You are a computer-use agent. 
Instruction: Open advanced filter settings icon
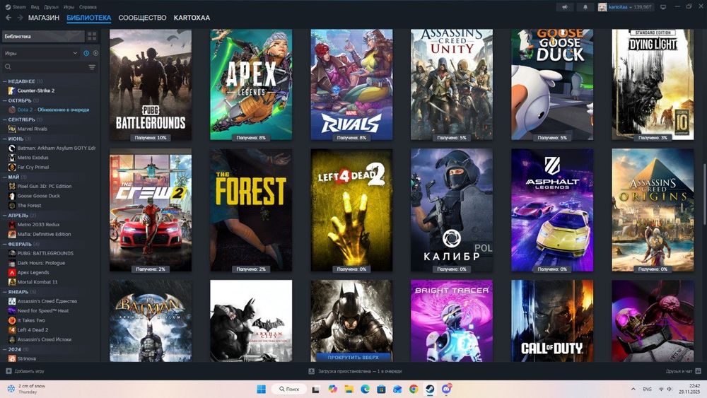tap(92, 66)
